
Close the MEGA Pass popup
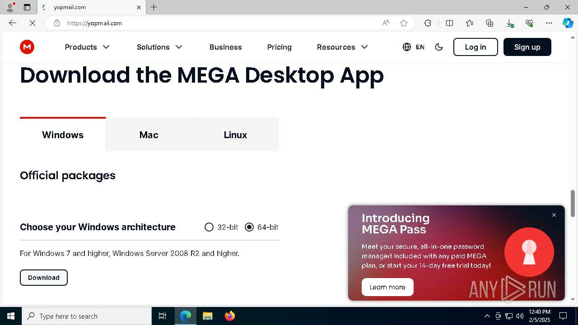tap(554, 215)
